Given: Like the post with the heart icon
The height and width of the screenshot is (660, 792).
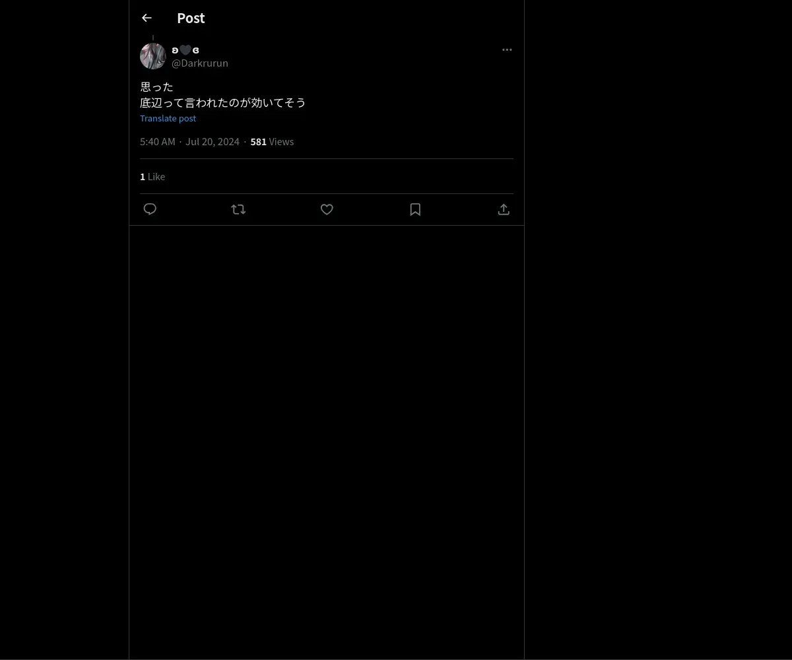Looking at the screenshot, I should pos(327,209).
